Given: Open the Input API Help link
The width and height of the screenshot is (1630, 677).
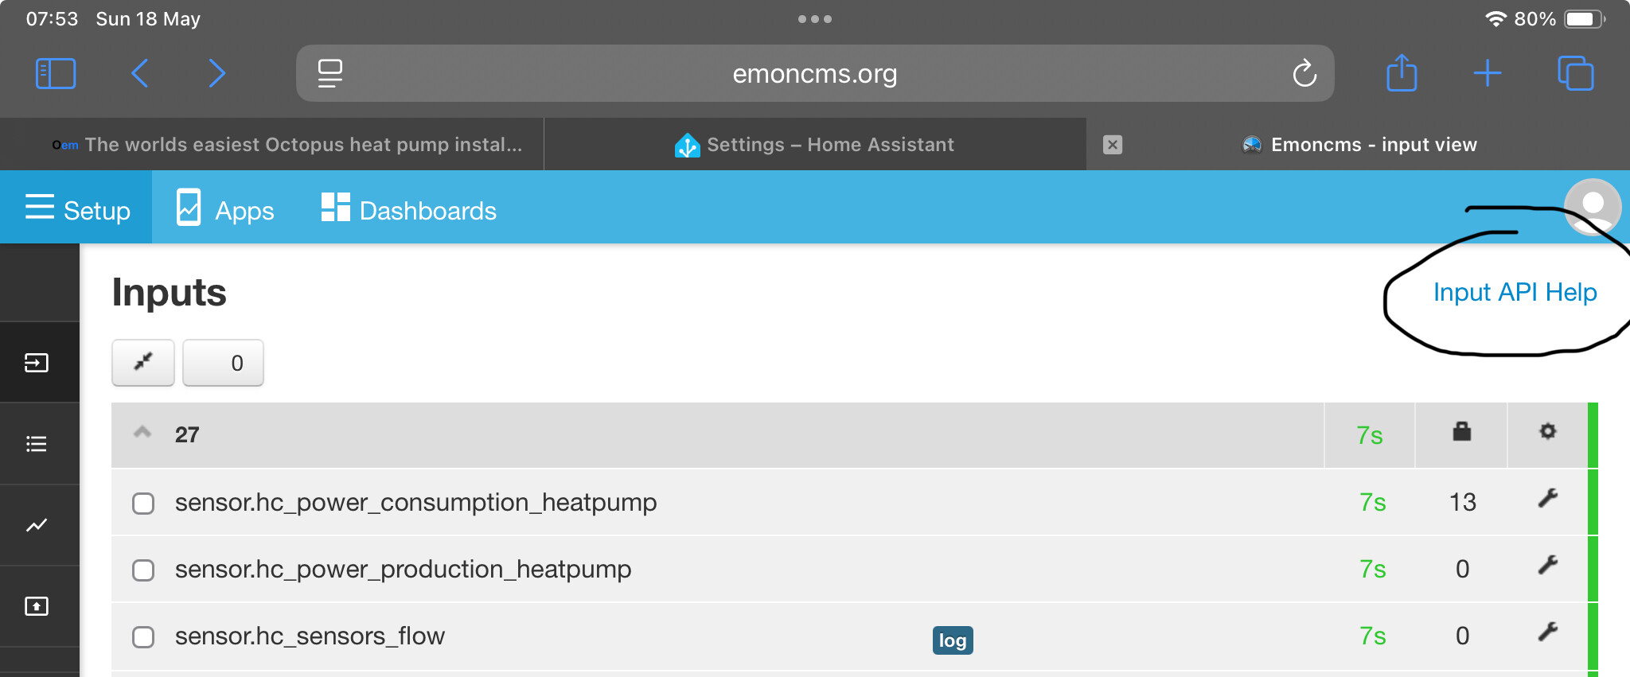Looking at the screenshot, I should pos(1515,292).
